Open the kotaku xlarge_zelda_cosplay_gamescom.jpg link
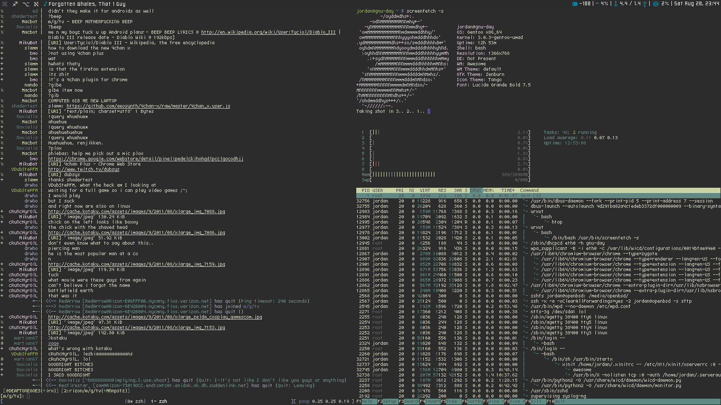 pos(155,317)
